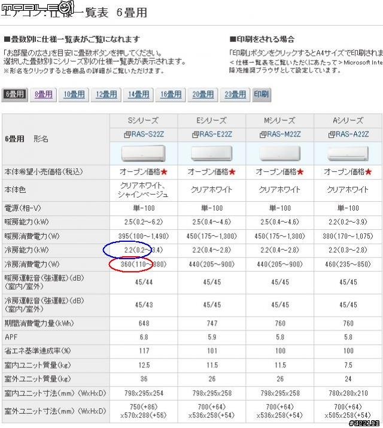This screenshot has height=428, width=383.
Task: Click the M series air conditioner image
Action: point(279,153)
